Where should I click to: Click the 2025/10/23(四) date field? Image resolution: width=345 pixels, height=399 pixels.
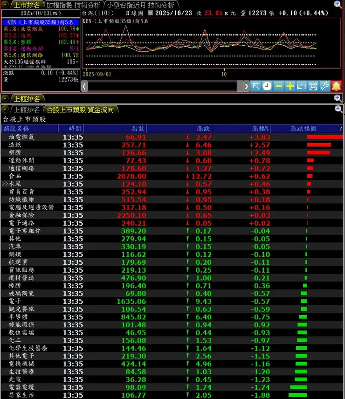pos(41,13)
